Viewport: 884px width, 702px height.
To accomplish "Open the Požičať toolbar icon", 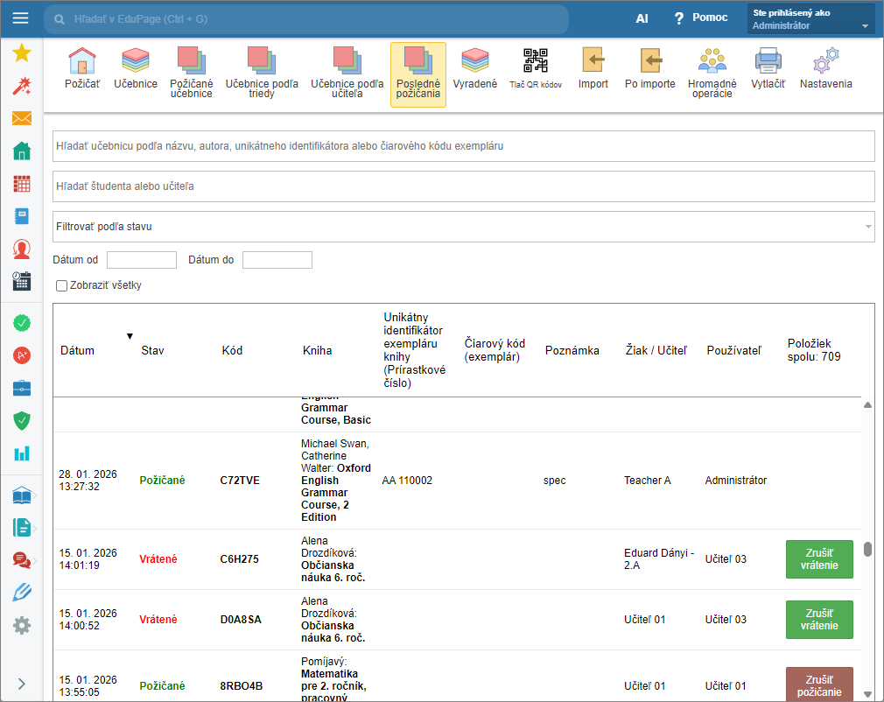I will click(81, 68).
